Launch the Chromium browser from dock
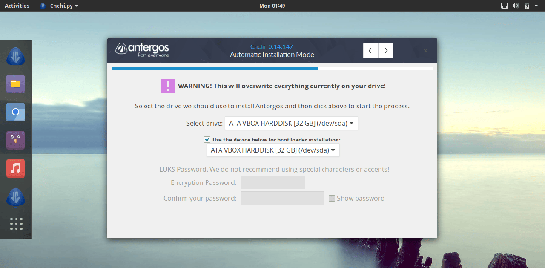Viewport: 545px width, 268px height. (x=16, y=112)
